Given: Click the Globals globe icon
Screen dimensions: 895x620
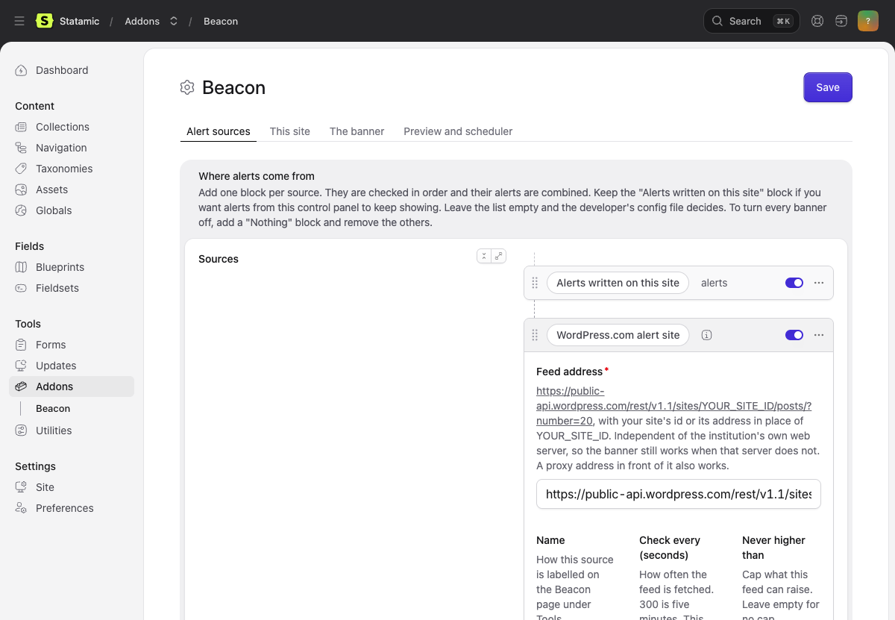Looking at the screenshot, I should tap(22, 210).
